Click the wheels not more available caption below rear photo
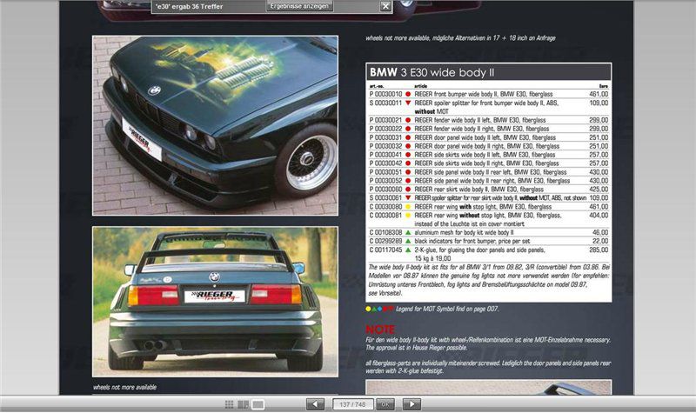Screen dimensions: 696x413 [124, 387]
